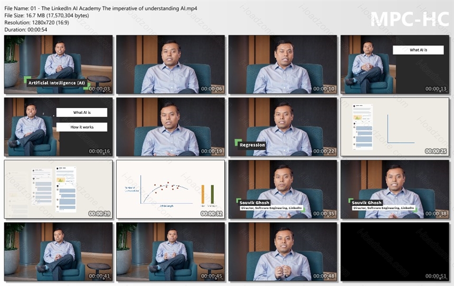
Task: Select the thumbnail at 00:00:06
Action: (x=171, y=64)
